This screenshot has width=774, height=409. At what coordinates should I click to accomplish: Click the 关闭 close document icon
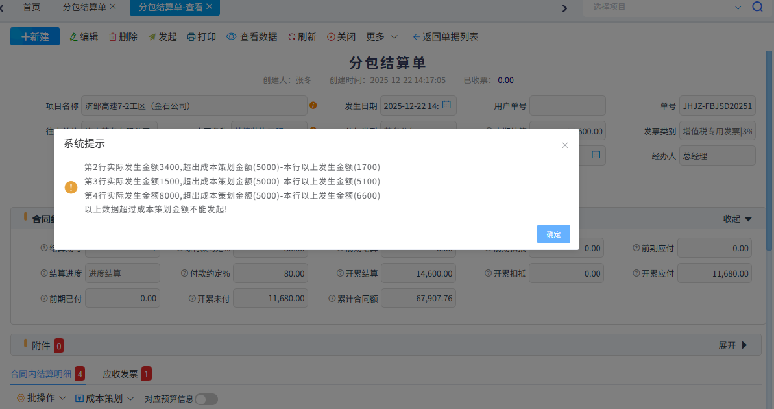click(x=331, y=36)
